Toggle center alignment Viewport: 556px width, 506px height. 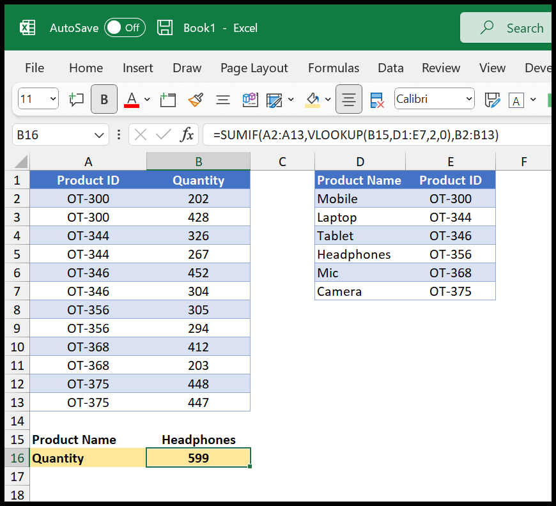[x=348, y=99]
